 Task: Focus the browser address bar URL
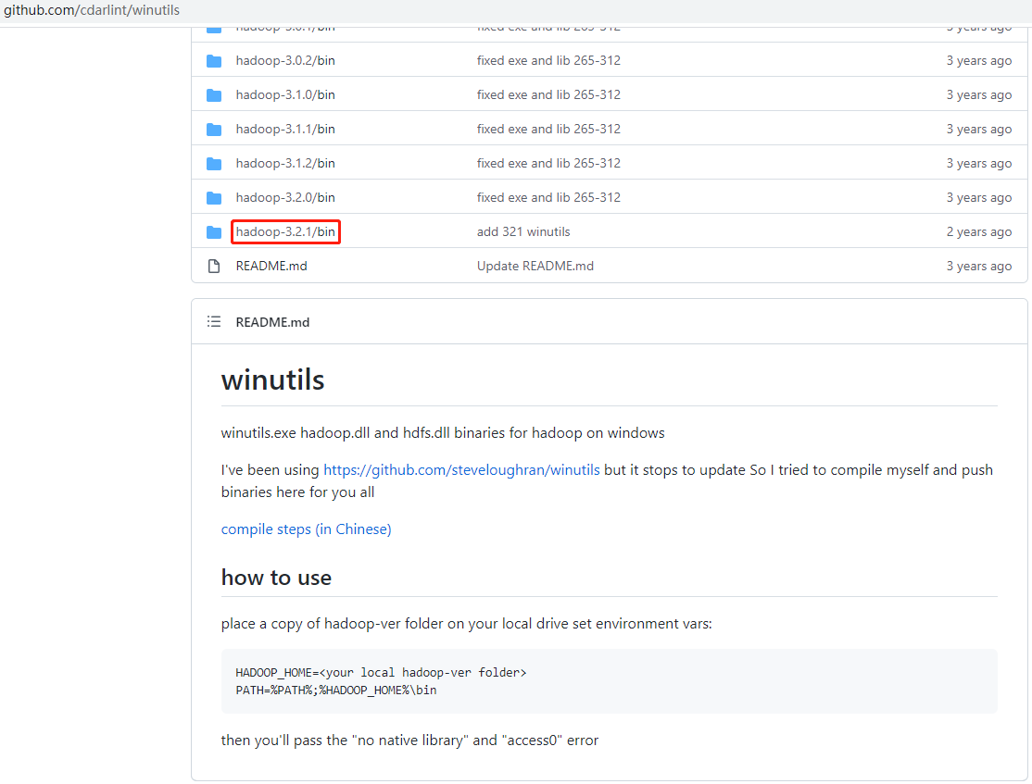93,11
